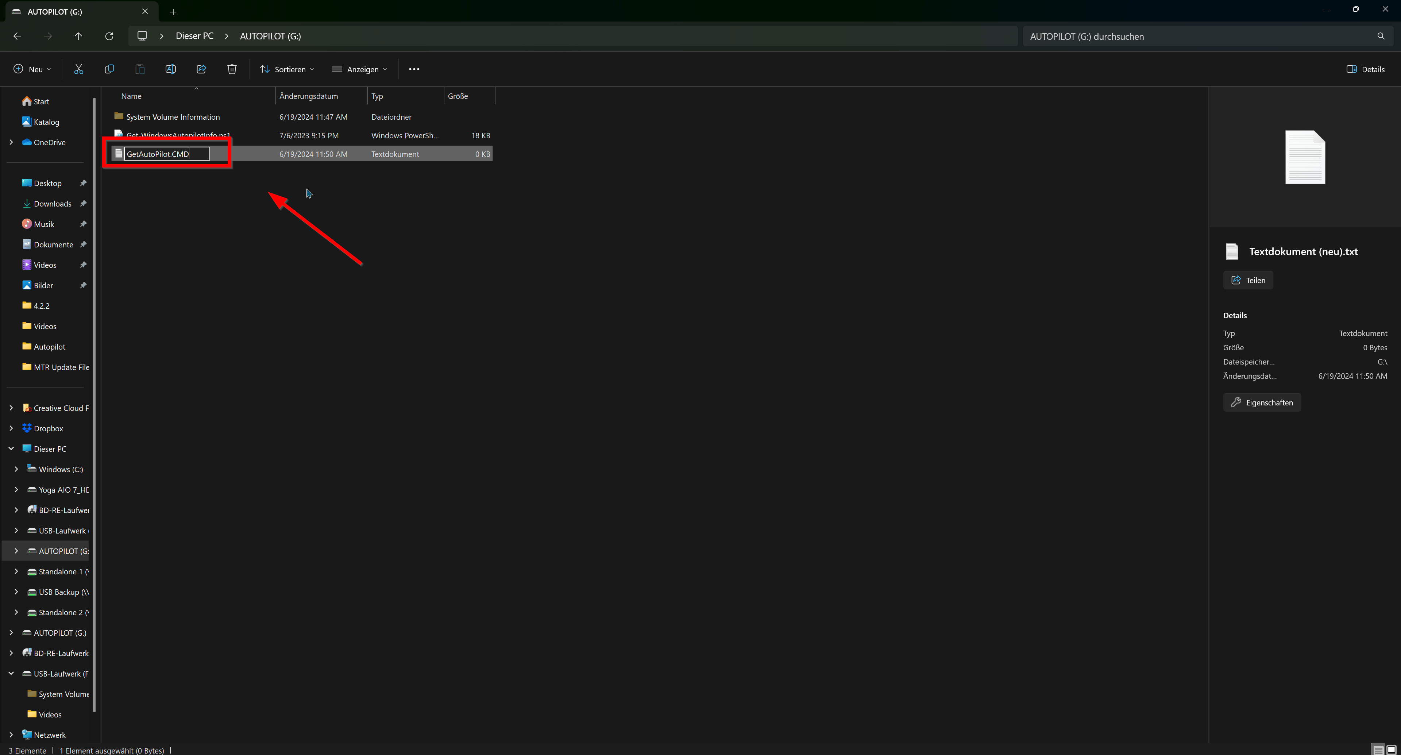Go up one folder level
The image size is (1401, 755).
[78, 36]
